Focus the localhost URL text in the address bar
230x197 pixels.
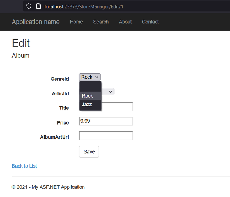click(84, 6)
